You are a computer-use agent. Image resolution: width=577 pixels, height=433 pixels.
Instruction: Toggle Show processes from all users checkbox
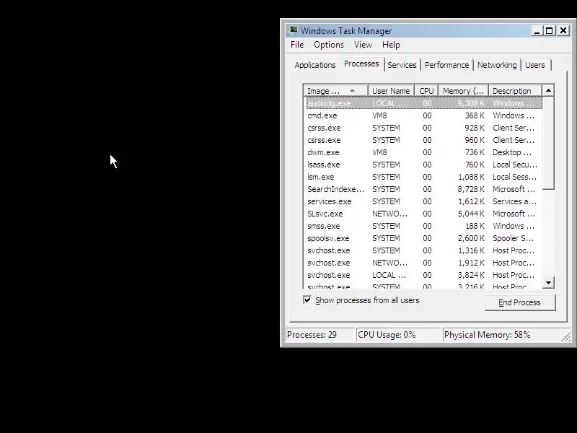307,299
